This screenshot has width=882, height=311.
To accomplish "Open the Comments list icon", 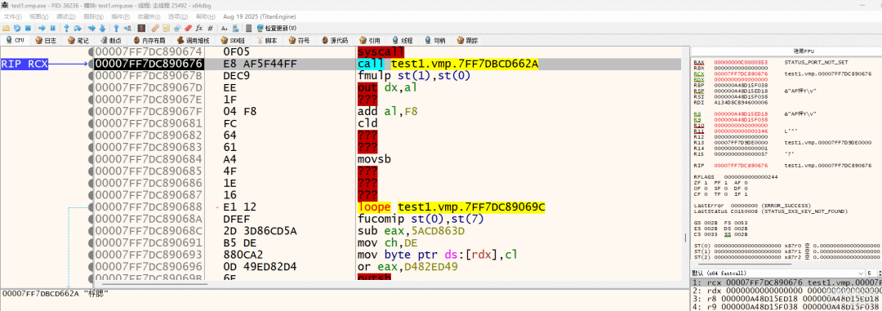I will pos(167,28).
